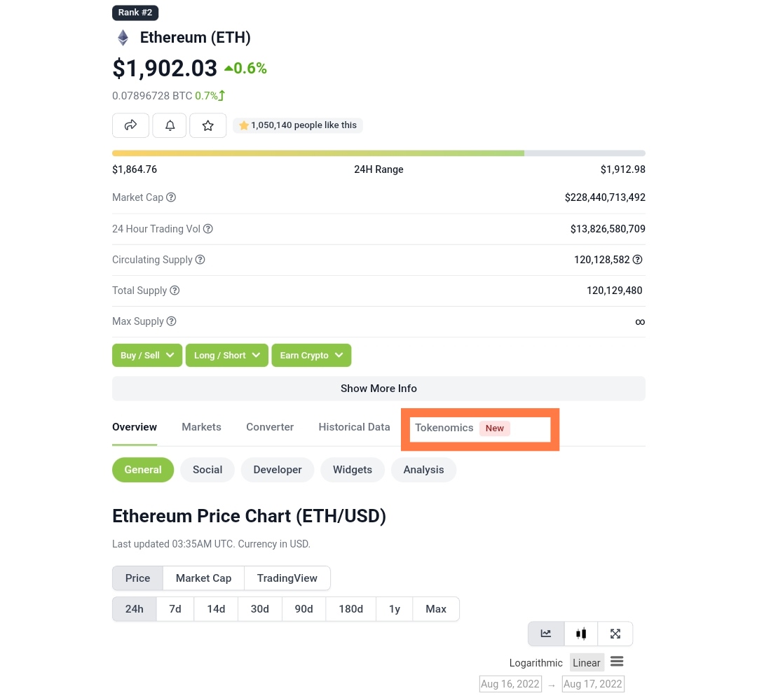The image size is (757, 698).
Task: Set chart range to 1y
Action: click(x=395, y=609)
